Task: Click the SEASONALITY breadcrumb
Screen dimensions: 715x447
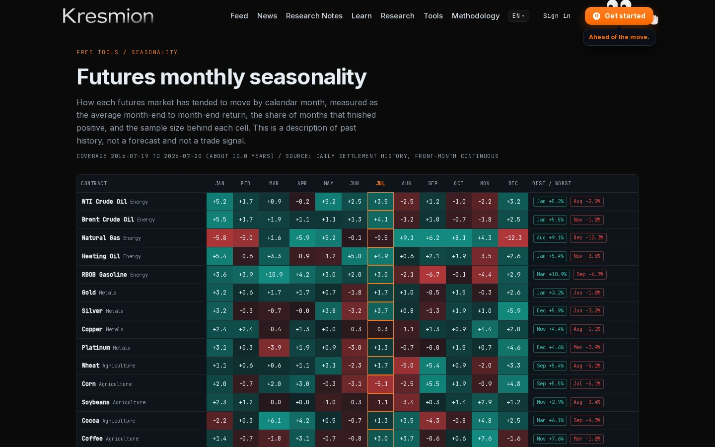Action: pos(154,52)
